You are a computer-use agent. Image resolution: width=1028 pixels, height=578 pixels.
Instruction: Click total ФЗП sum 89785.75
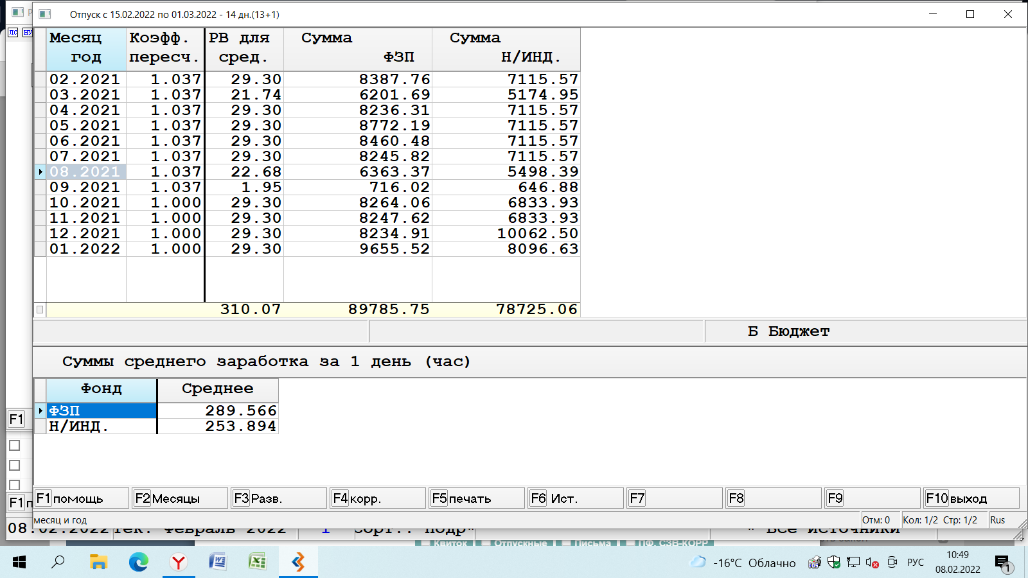tap(389, 310)
